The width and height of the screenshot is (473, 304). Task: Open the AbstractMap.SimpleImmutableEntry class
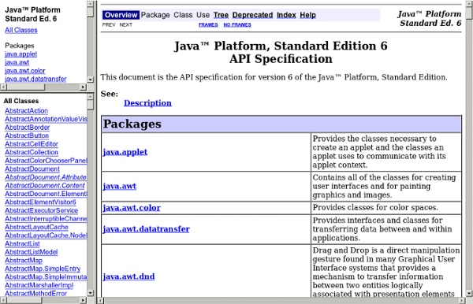pyautogui.click(x=46, y=277)
